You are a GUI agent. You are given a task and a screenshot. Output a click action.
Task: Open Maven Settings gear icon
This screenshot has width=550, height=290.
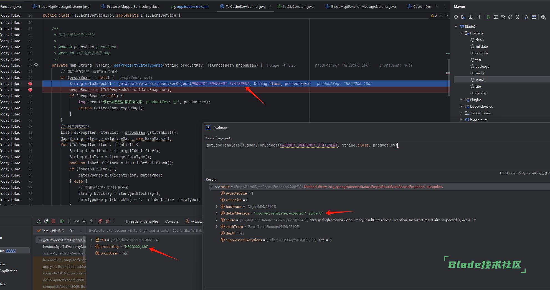[x=543, y=17]
